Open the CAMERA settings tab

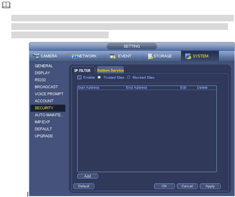coord(48,56)
